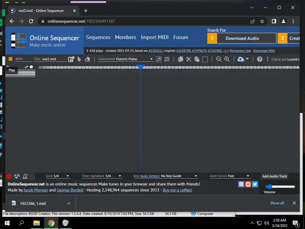This screenshot has height=229, width=305.
Task: Click the clock icon above piano keys
Action: (x=31, y=67)
